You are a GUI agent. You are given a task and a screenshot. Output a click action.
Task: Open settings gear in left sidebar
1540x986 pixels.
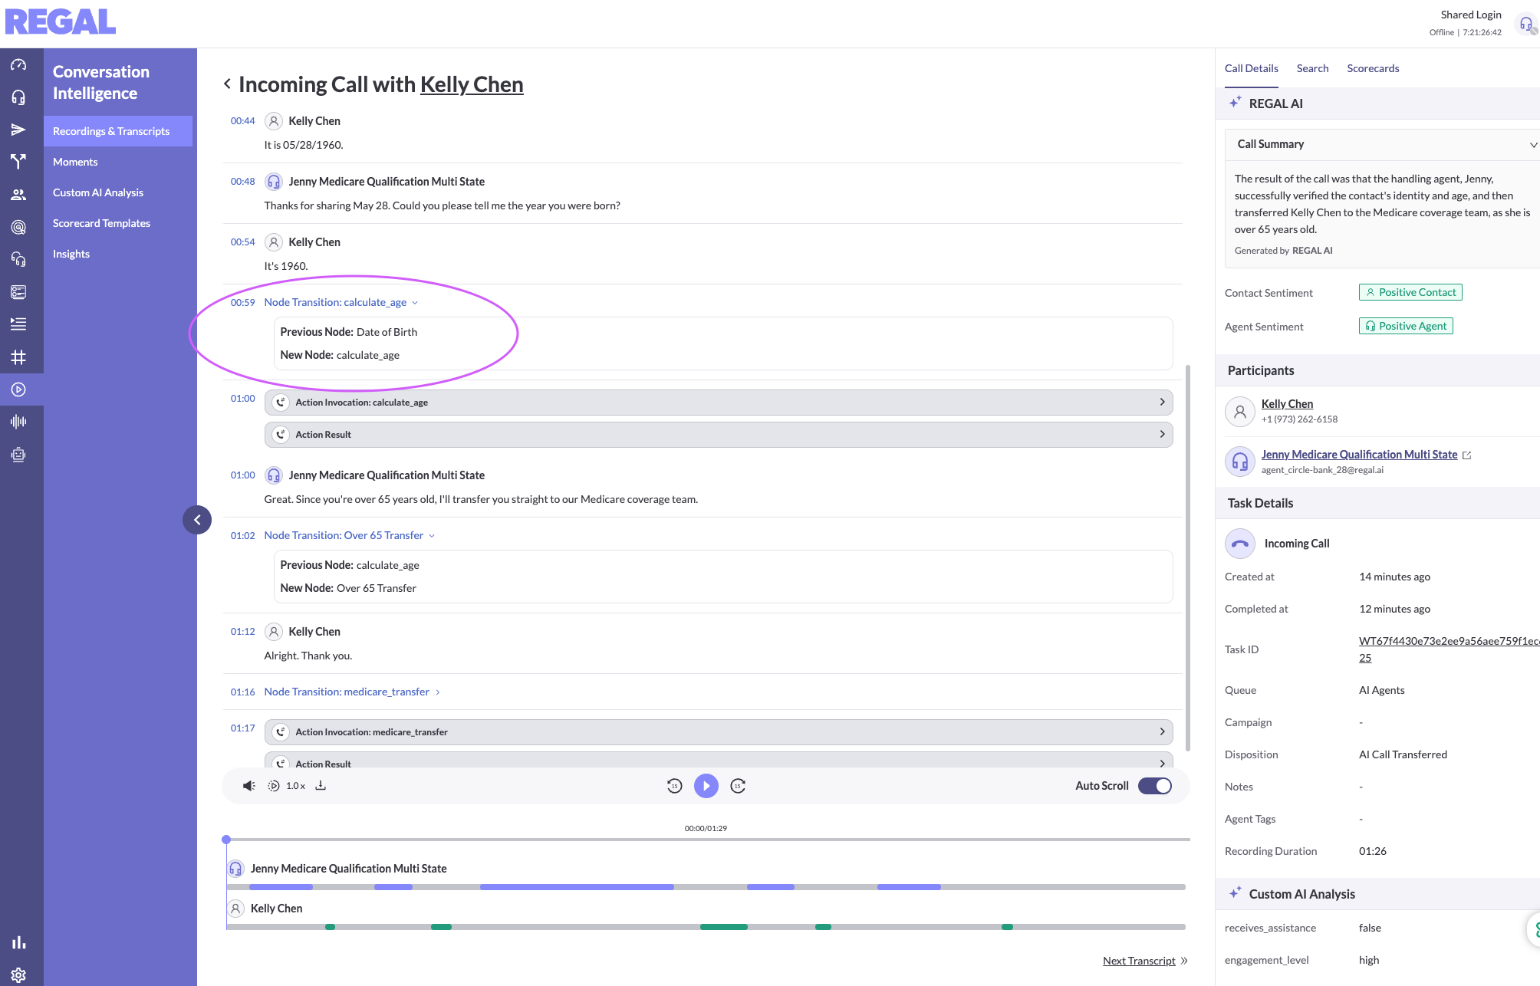click(18, 974)
